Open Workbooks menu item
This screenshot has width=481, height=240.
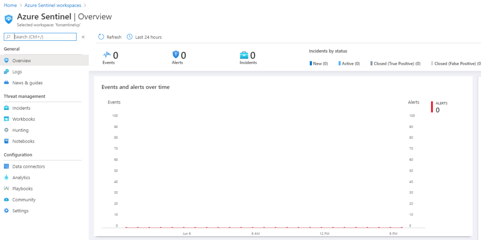point(44,119)
